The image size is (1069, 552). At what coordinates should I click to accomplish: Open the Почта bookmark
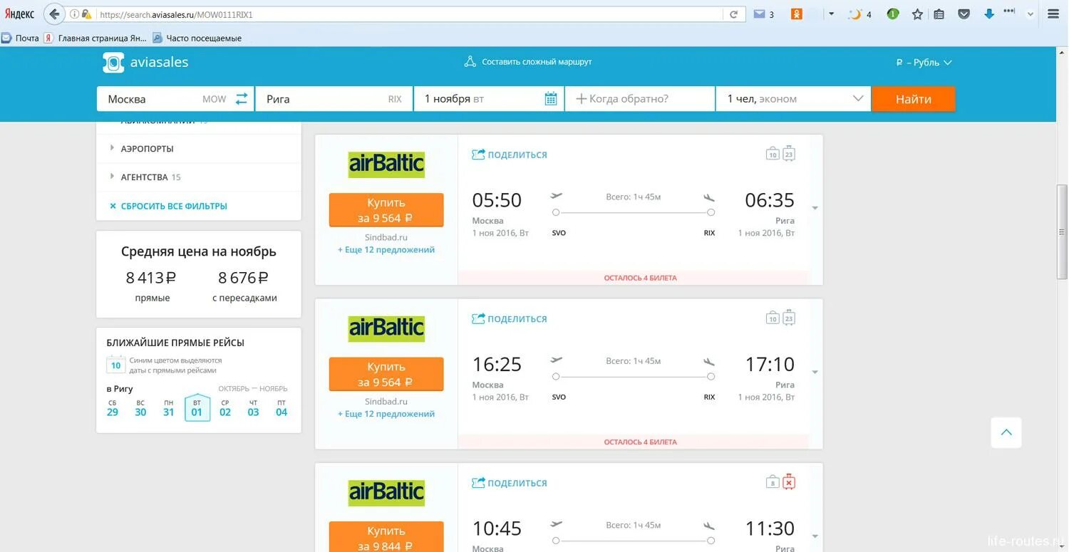click(21, 38)
